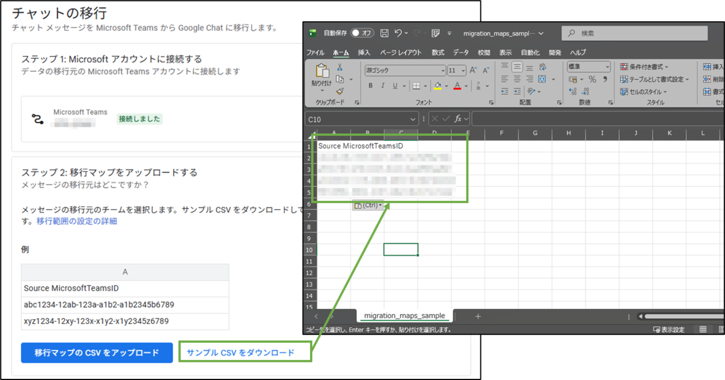Image resolution: width=725 pixels, height=380 pixels.
Task: Select migration_maps_sample sheet tab
Action: (x=405, y=315)
